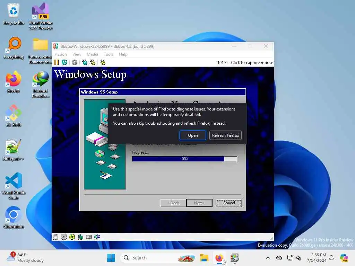
Task: Click the first floppy drive status icon
Action: point(55,237)
